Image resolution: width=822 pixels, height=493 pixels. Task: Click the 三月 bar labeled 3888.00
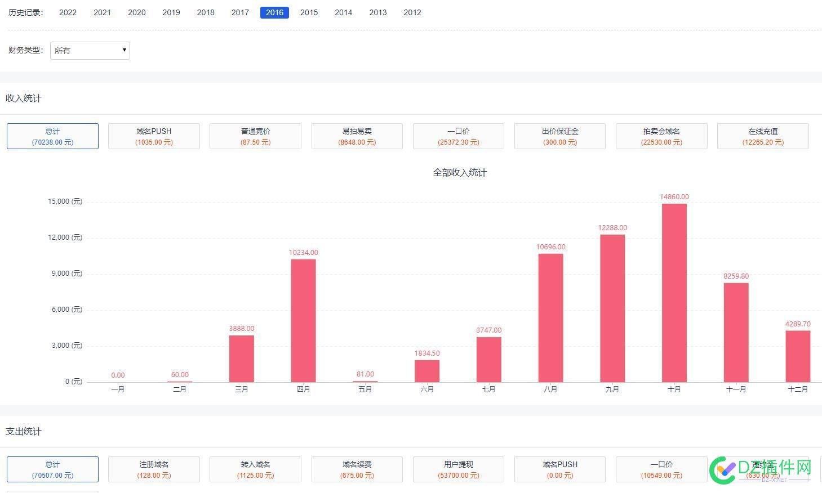[x=242, y=358]
